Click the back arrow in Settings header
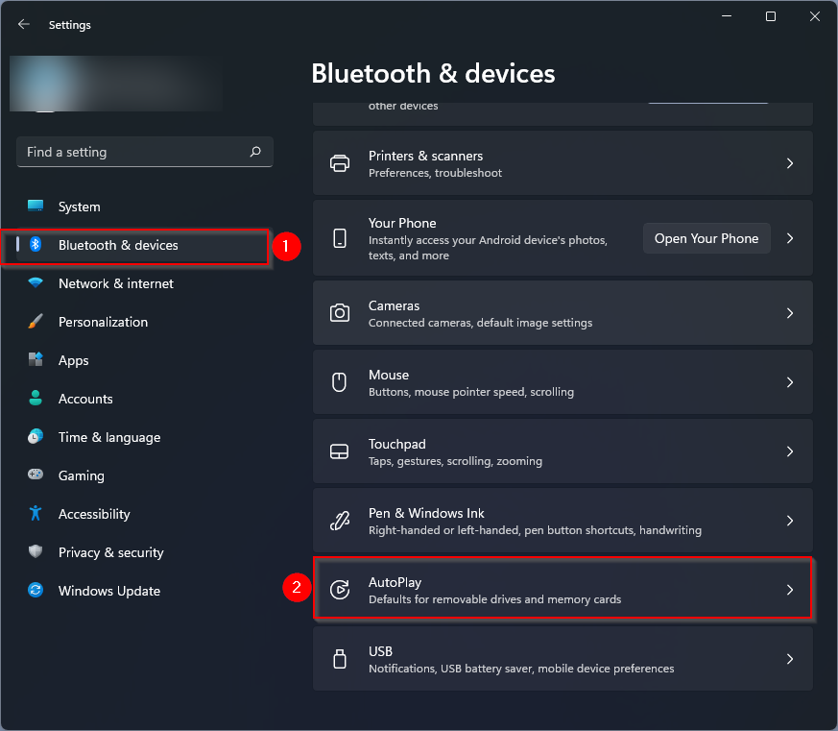This screenshot has width=838, height=731. 23,24
